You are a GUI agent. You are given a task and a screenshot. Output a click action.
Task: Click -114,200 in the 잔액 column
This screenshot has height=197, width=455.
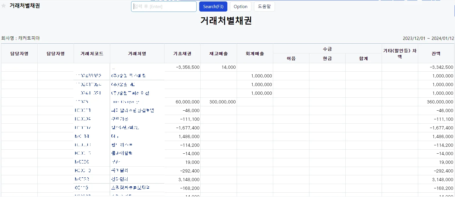coord(443,145)
